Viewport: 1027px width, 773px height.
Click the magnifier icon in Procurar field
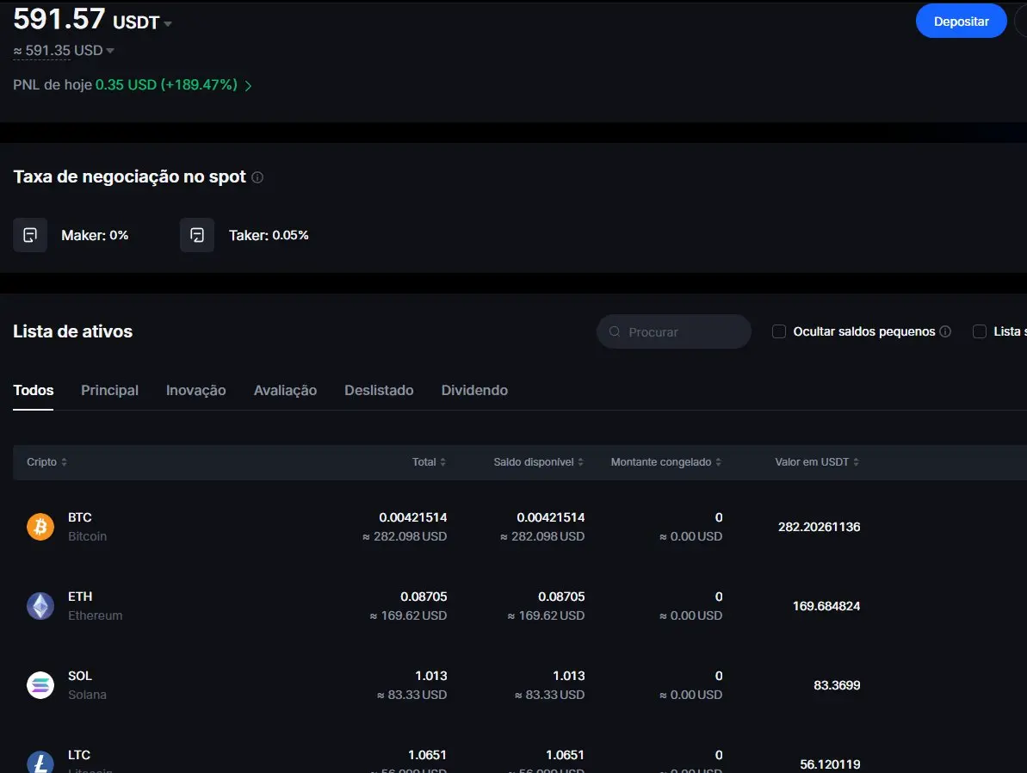(x=615, y=331)
